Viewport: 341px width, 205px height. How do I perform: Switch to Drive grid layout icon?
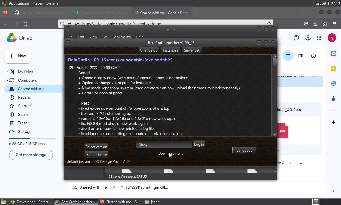[301, 56]
